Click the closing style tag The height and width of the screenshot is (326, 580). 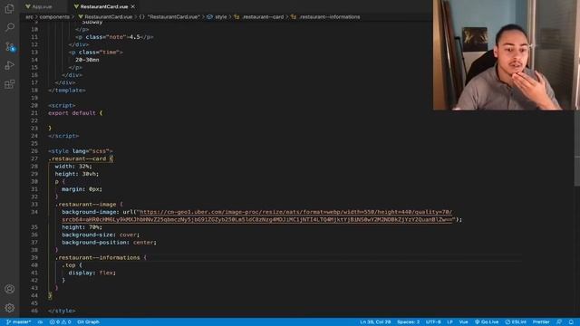pos(62,311)
